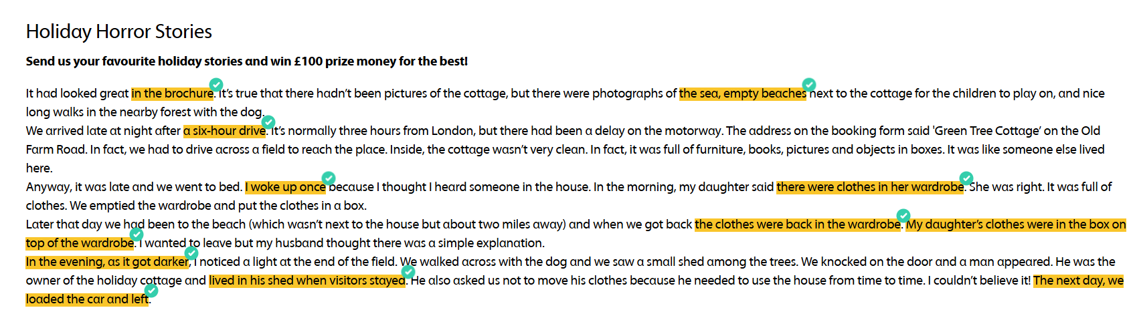This screenshot has height=316, width=1131.
Task: Click the highlighted text 'the sea, empty beaches'
Action: point(742,94)
